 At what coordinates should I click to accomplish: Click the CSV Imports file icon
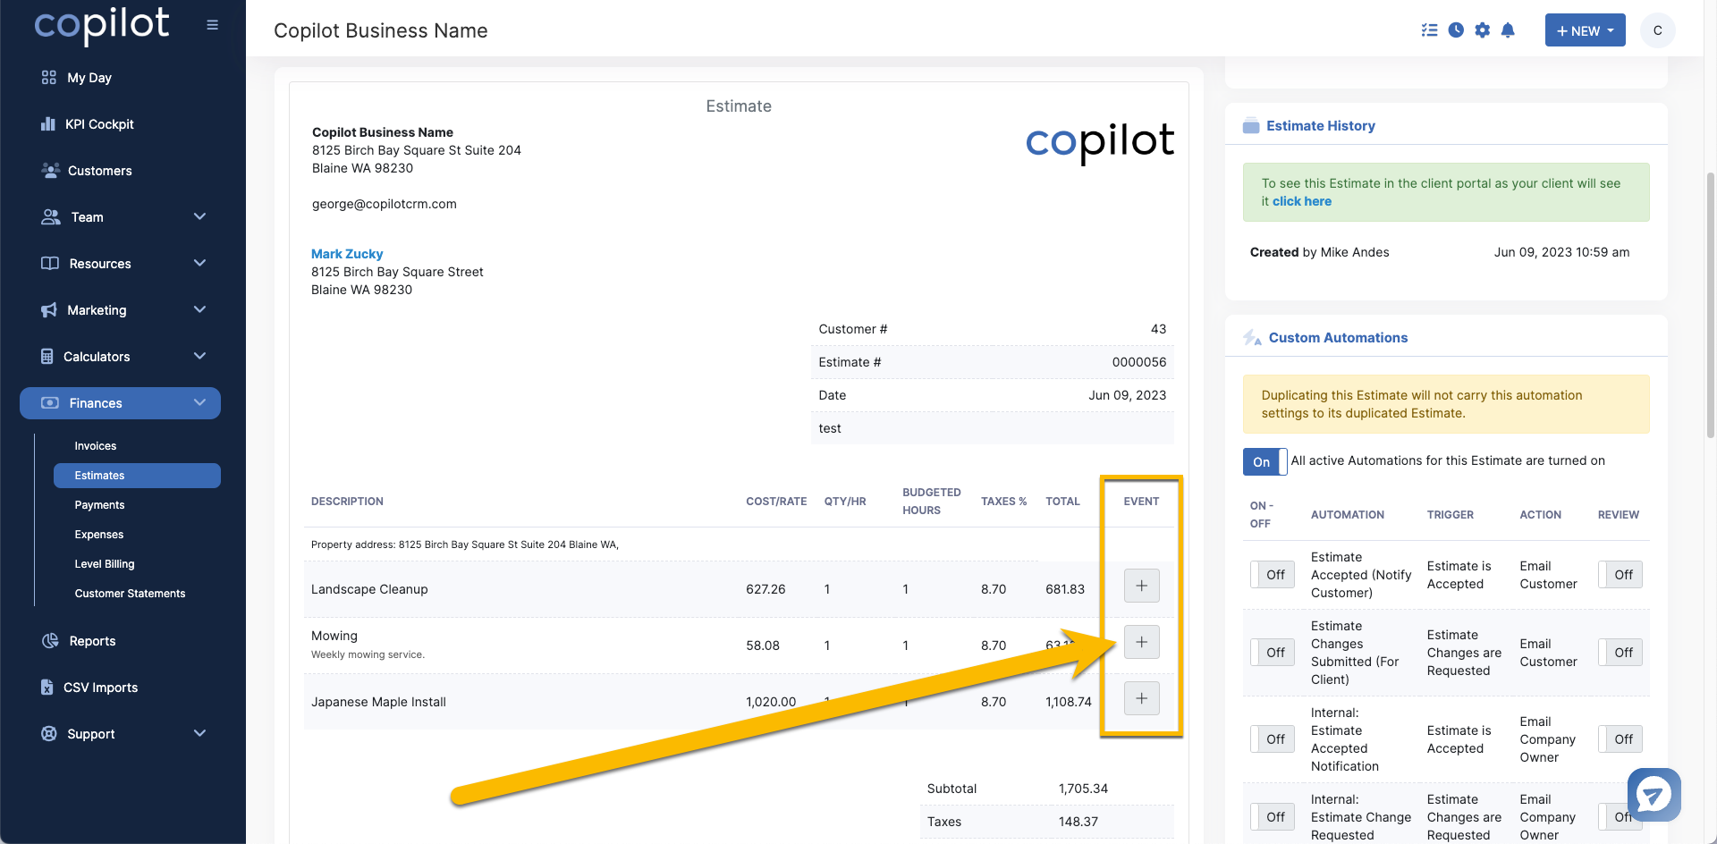click(x=47, y=687)
